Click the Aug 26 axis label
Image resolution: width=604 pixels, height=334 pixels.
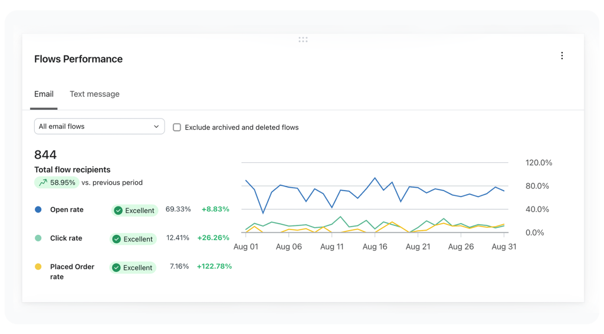coord(461,247)
